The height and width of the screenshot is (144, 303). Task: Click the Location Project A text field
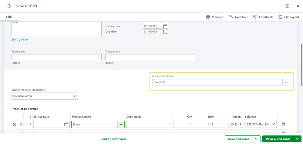pos(217,82)
